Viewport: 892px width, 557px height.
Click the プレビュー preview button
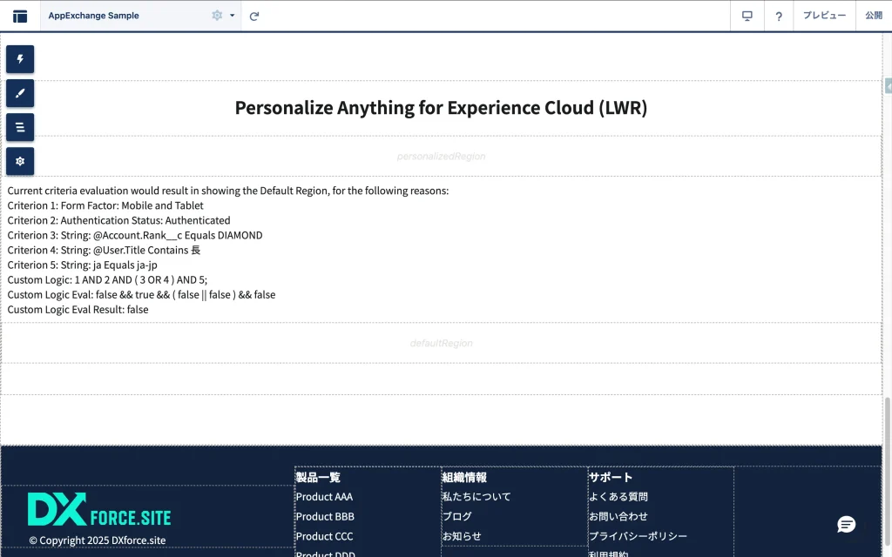[824, 16]
